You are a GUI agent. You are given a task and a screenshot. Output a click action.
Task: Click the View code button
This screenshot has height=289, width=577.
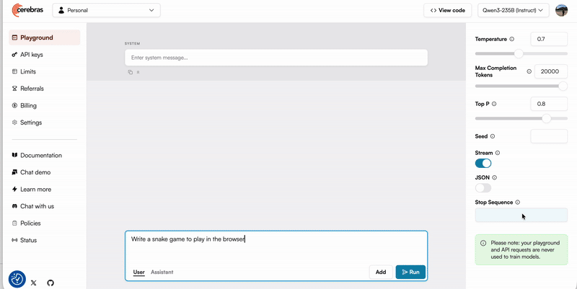448,10
